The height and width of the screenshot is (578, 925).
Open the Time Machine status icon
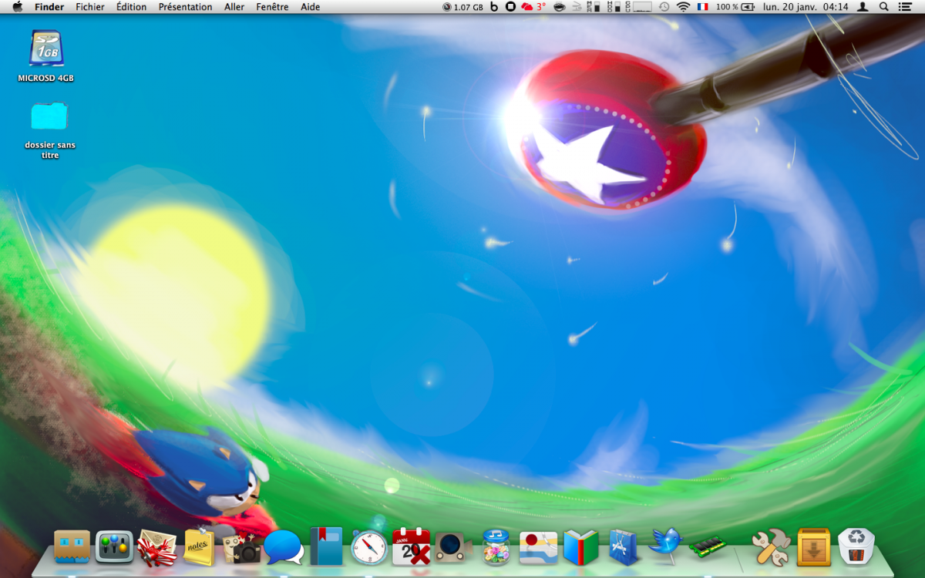(664, 7)
